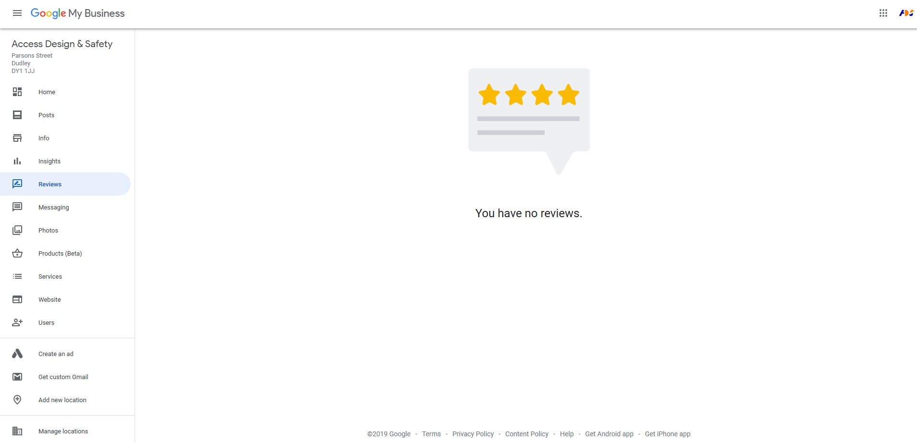Open the Privacy Policy link
The height and width of the screenshot is (443, 917).
473,433
